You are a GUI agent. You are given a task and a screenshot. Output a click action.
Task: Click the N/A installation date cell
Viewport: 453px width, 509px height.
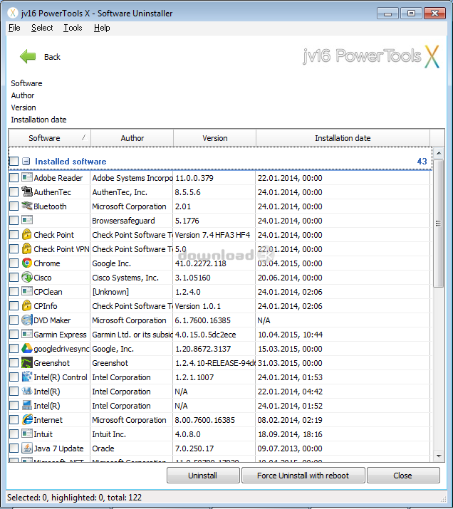[x=343, y=320]
